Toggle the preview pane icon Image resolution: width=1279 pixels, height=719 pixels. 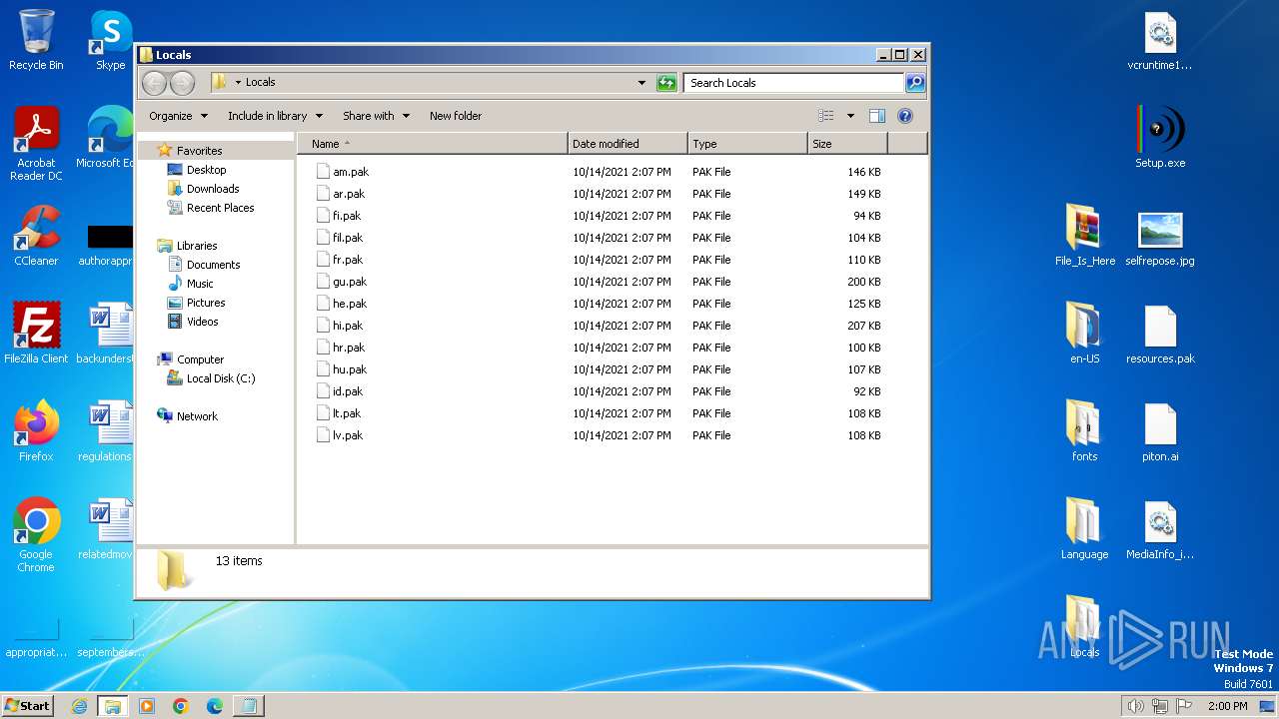tap(876, 116)
